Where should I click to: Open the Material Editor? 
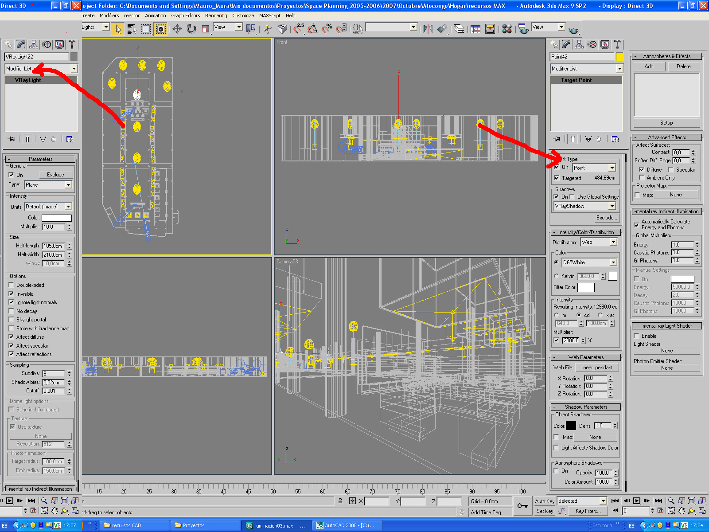point(507,29)
